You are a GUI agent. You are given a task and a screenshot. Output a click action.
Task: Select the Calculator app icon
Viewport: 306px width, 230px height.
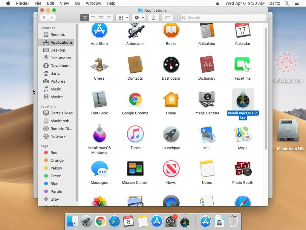pyautogui.click(x=207, y=31)
